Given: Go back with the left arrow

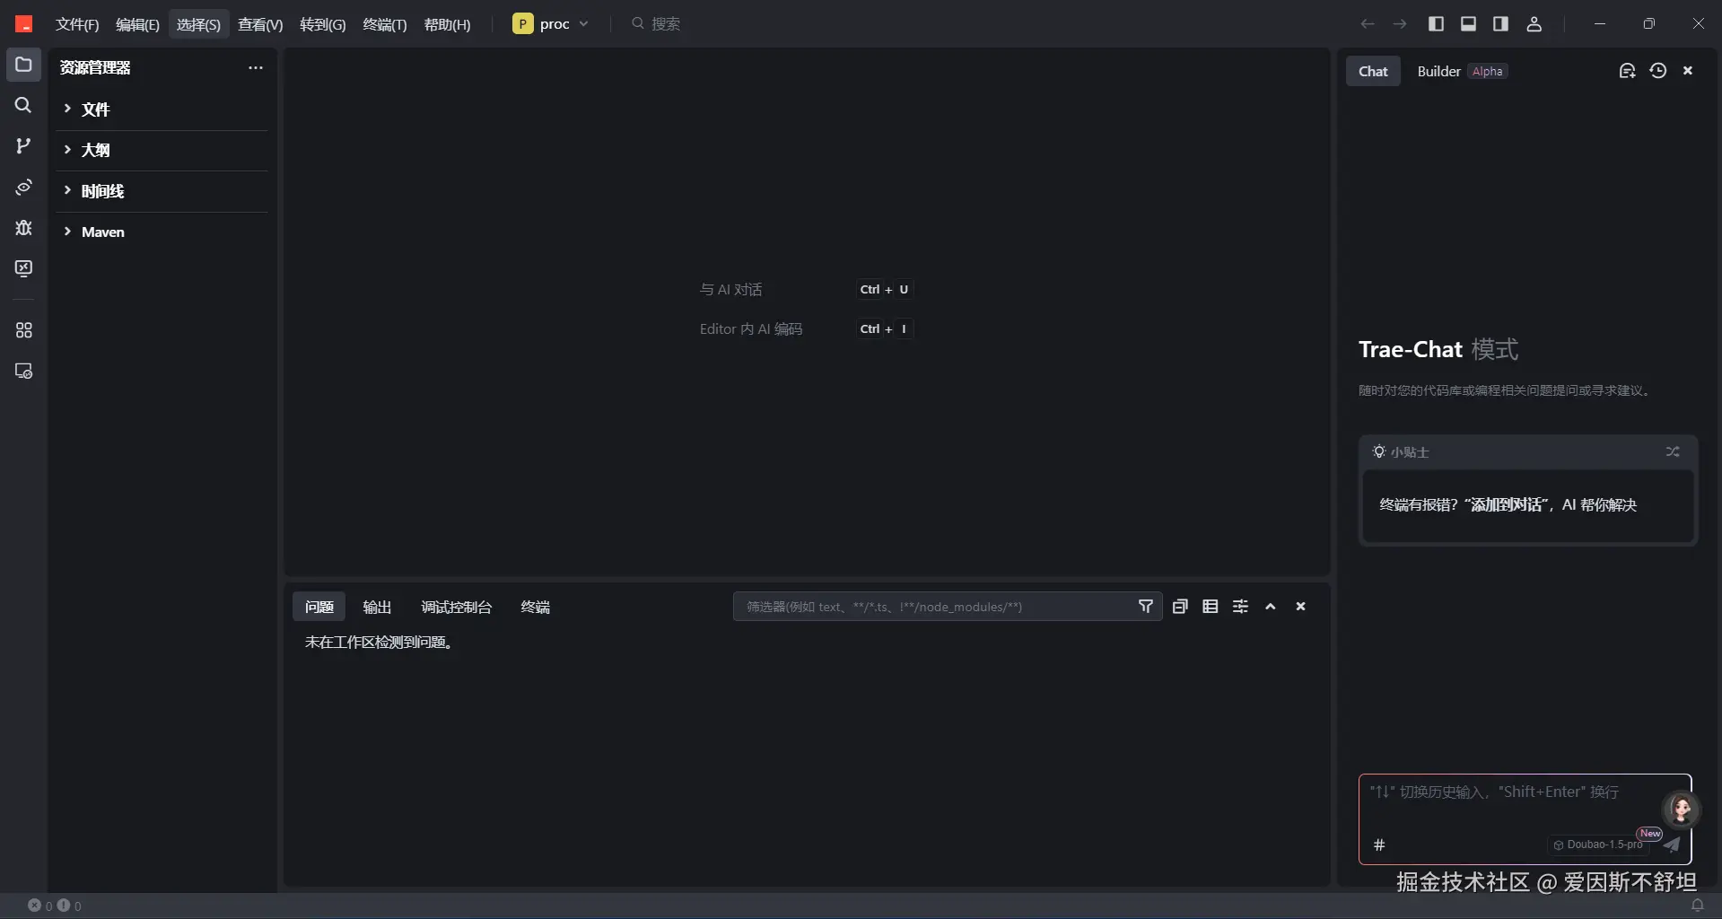Looking at the screenshot, I should click(x=1368, y=24).
